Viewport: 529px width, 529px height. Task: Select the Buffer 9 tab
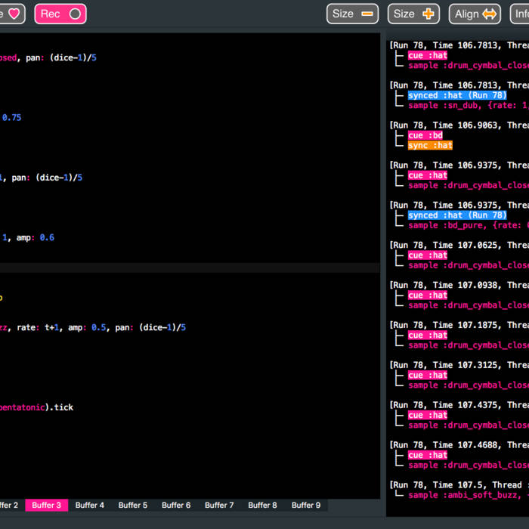pos(306,505)
